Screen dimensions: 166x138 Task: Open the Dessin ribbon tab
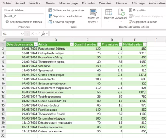(x=50, y=3)
